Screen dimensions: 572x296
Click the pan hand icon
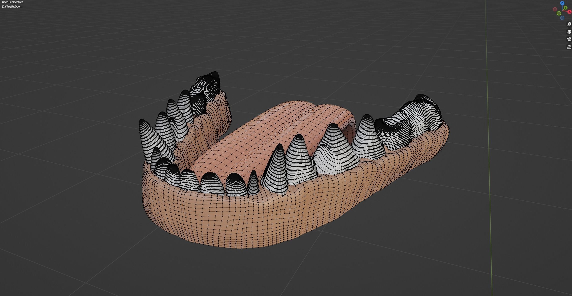[x=569, y=32]
